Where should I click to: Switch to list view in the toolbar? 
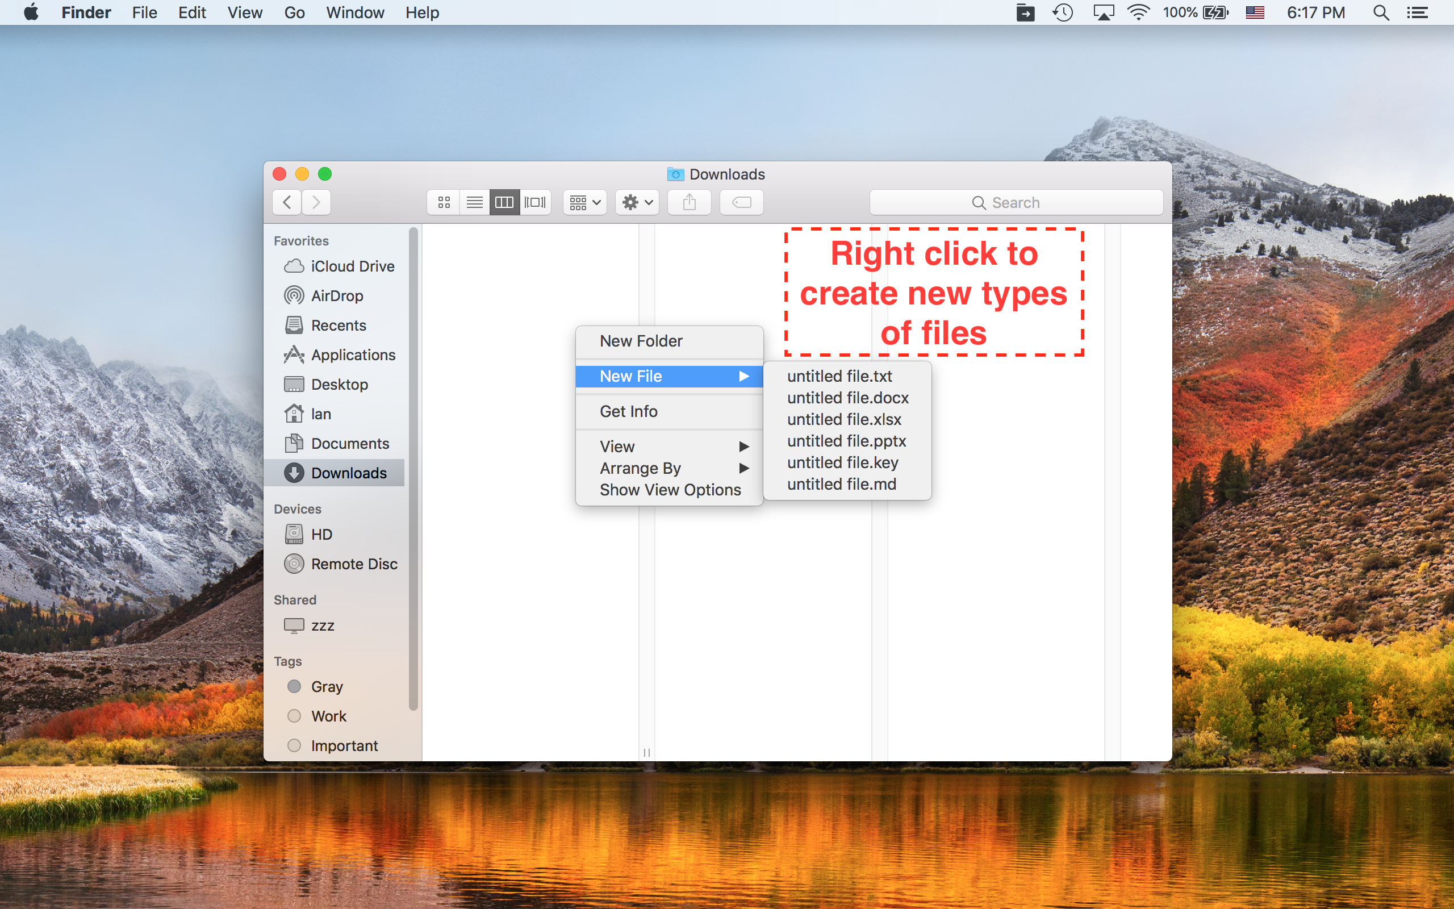(474, 202)
